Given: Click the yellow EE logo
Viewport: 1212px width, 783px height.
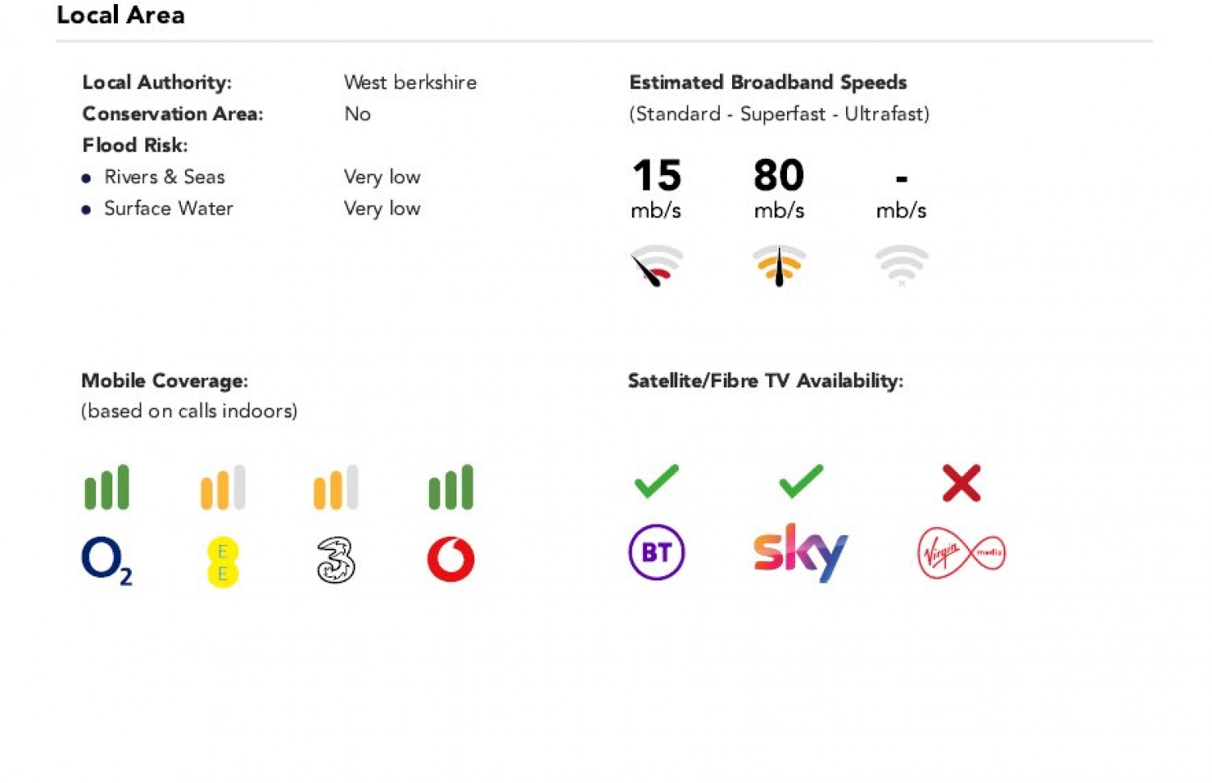Looking at the screenshot, I should pos(222,562).
